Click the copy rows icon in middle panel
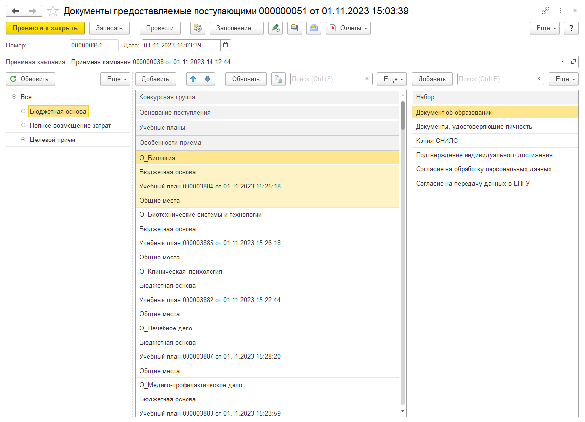The height and width of the screenshot is (422, 585). (279, 79)
